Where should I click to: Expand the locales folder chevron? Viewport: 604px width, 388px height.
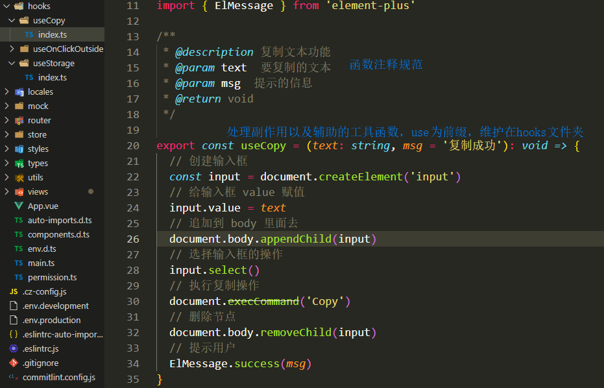tap(6, 91)
